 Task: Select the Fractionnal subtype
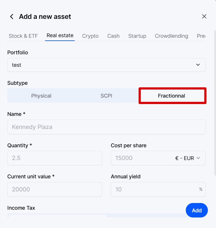click(x=172, y=96)
